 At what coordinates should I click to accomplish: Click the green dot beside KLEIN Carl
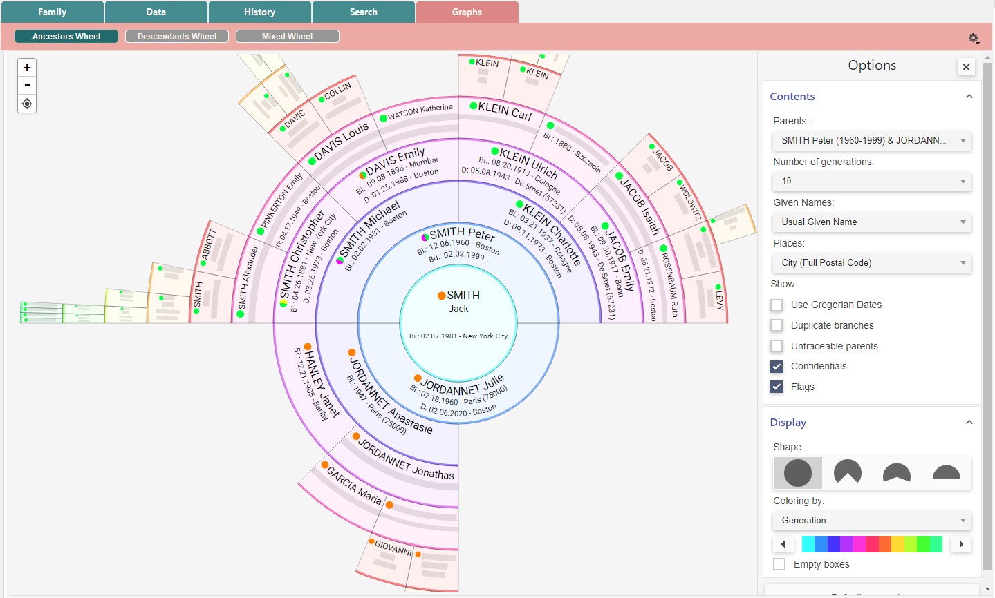473,106
